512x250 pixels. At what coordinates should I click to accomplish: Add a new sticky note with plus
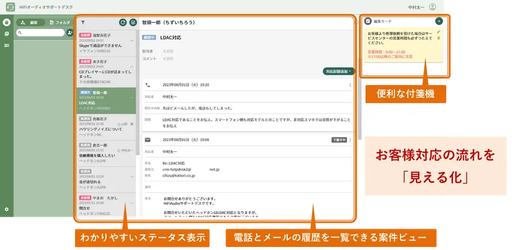pos(439,21)
